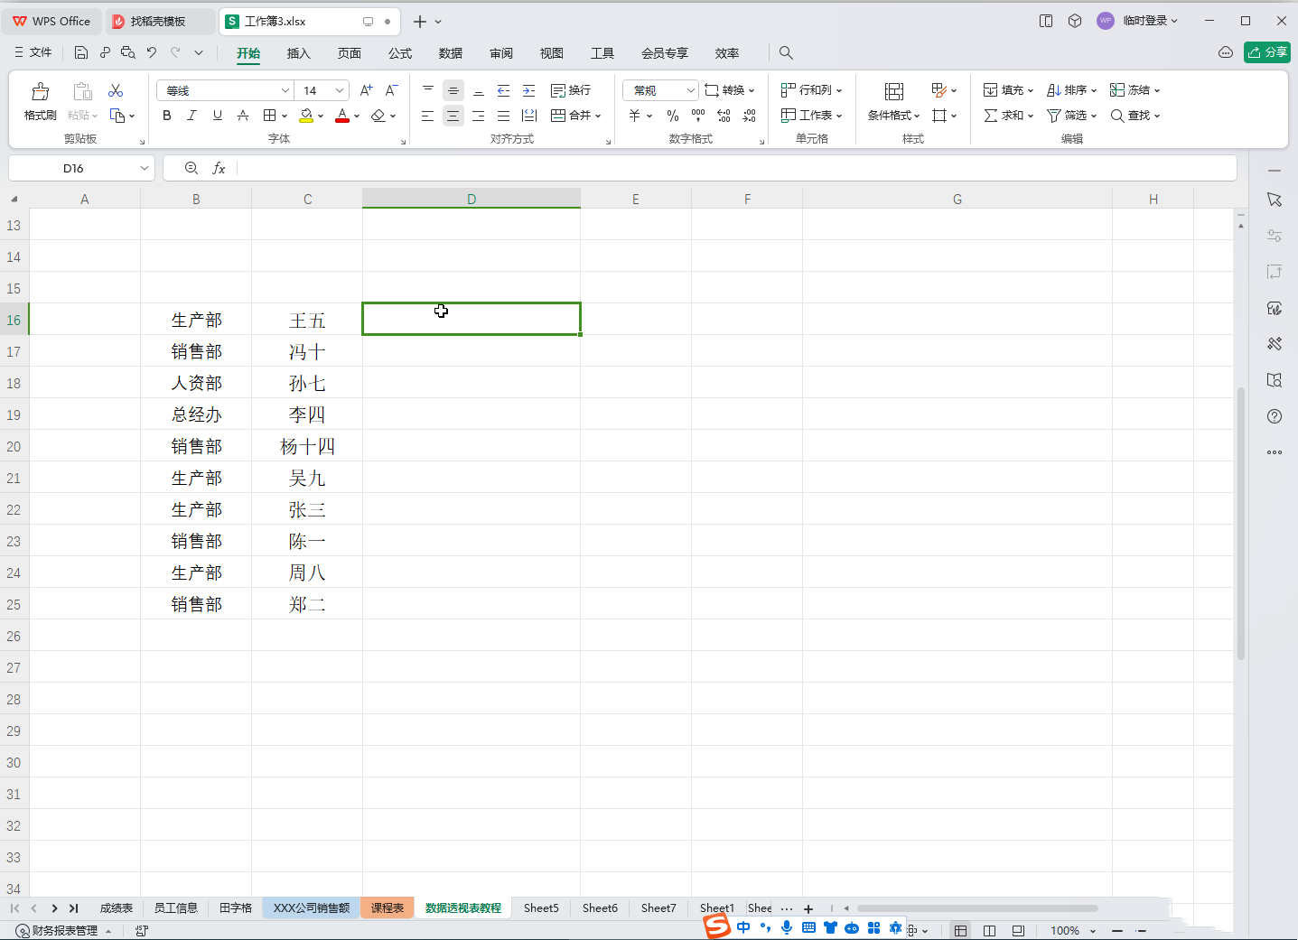Open the Formulas (公式) ribbon tab
The height and width of the screenshot is (940, 1298).
(400, 53)
